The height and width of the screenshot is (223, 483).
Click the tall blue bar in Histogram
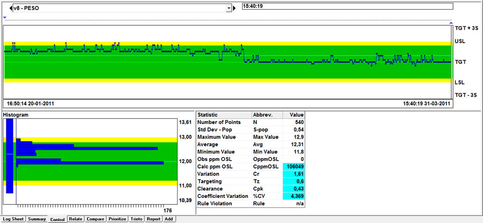(9, 156)
